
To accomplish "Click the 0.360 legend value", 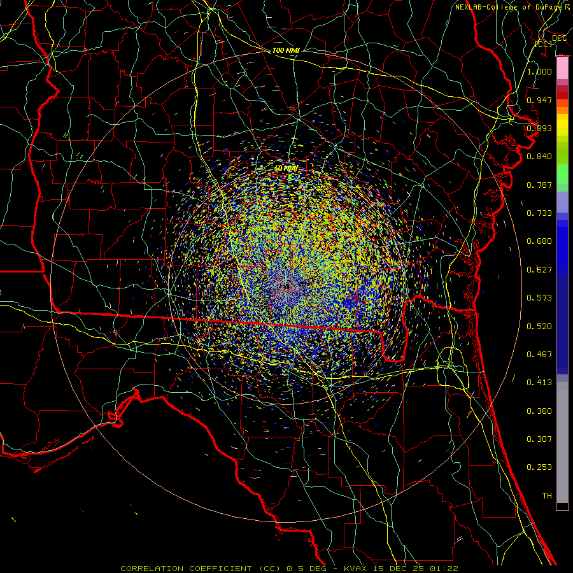I will click(x=539, y=411).
